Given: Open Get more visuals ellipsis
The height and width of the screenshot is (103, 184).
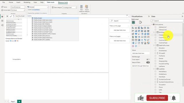Looking at the screenshot, I should [139, 46].
